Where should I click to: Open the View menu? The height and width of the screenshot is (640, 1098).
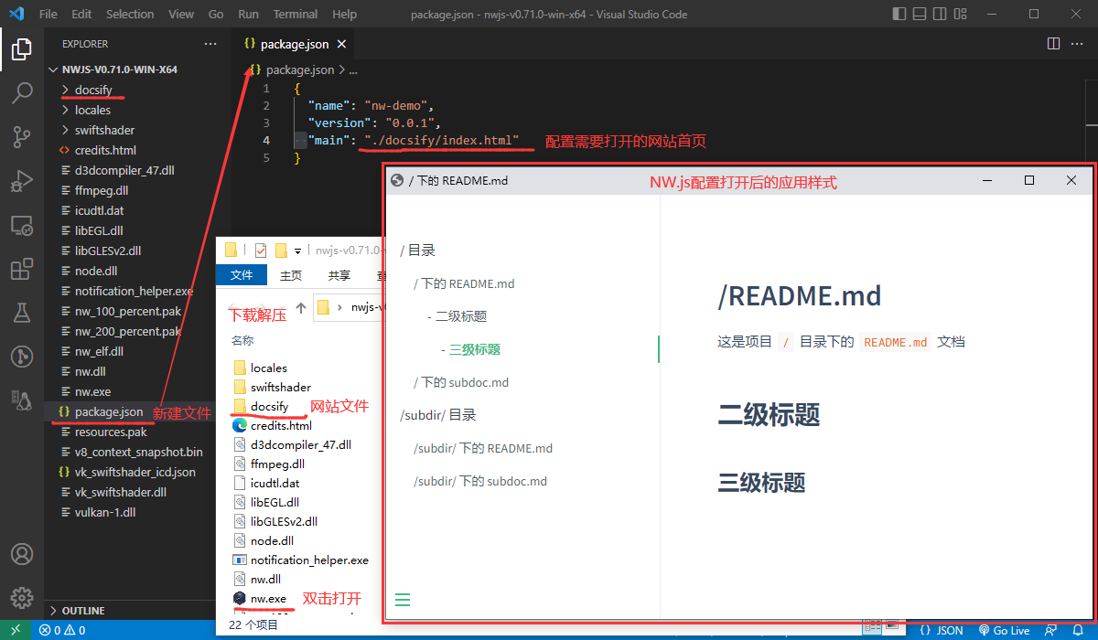click(x=181, y=15)
